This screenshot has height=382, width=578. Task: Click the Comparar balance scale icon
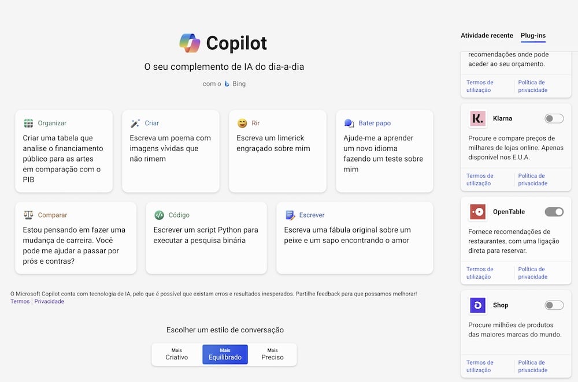click(28, 215)
